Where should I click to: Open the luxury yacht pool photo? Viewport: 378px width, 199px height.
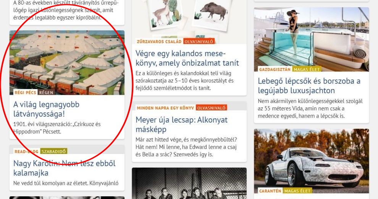point(312,39)
